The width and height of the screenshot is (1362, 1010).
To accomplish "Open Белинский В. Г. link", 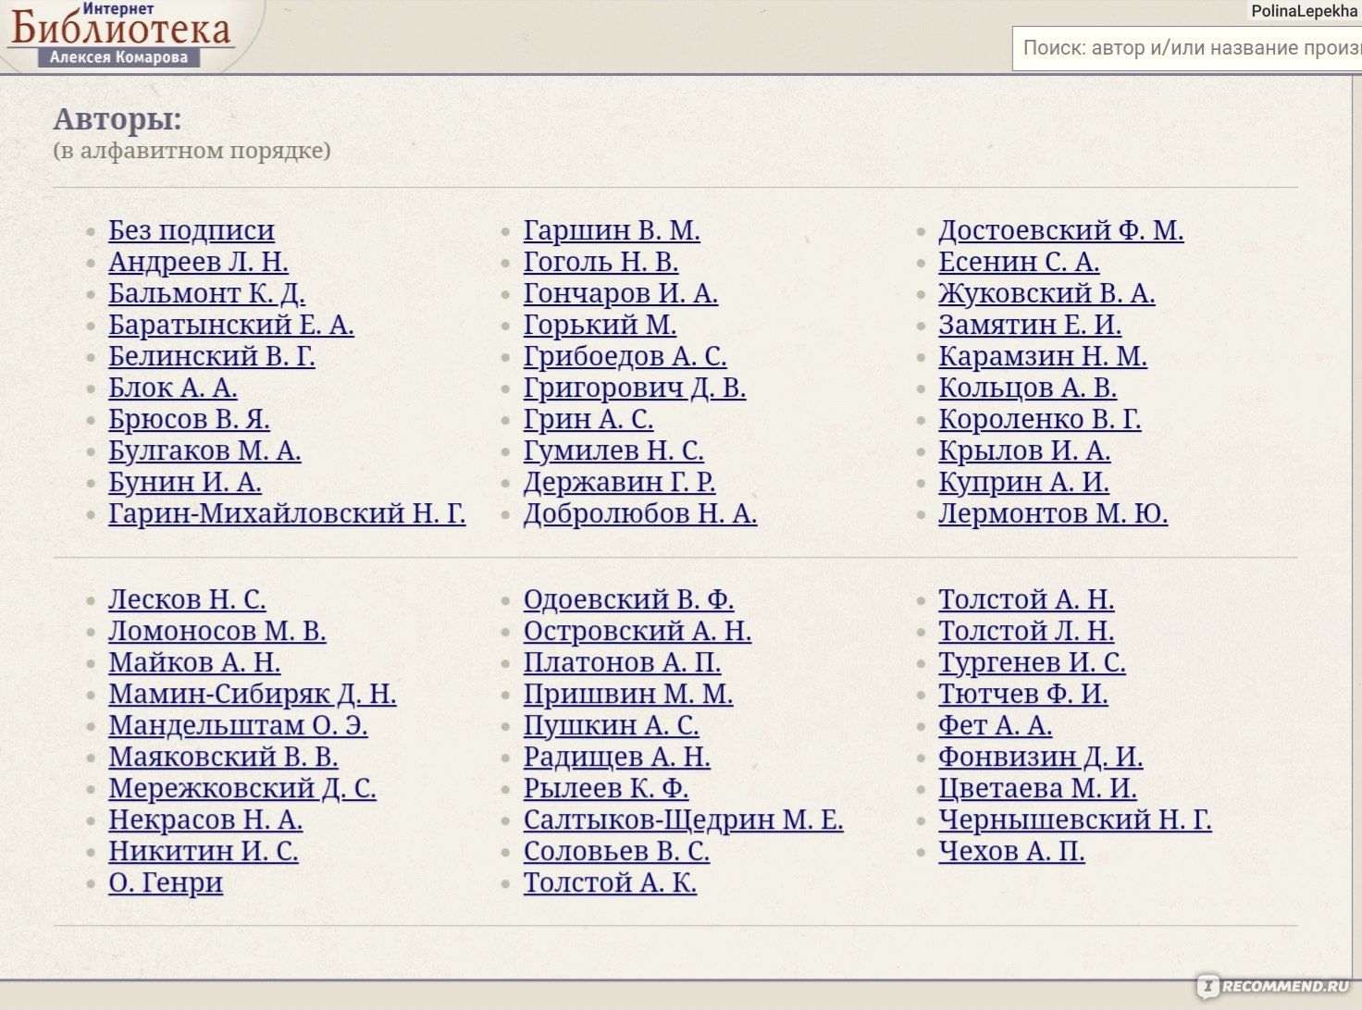I will coord(212,356).
